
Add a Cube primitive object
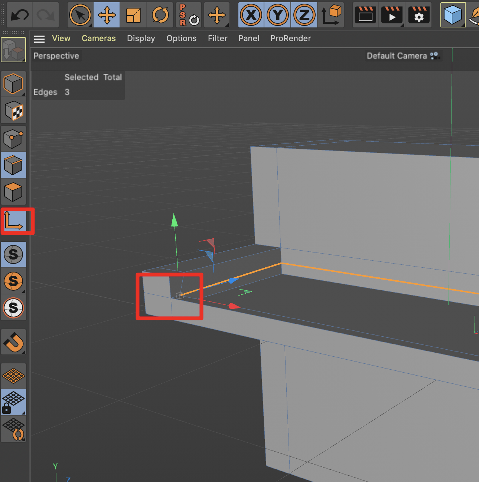(x=453, y=15)
